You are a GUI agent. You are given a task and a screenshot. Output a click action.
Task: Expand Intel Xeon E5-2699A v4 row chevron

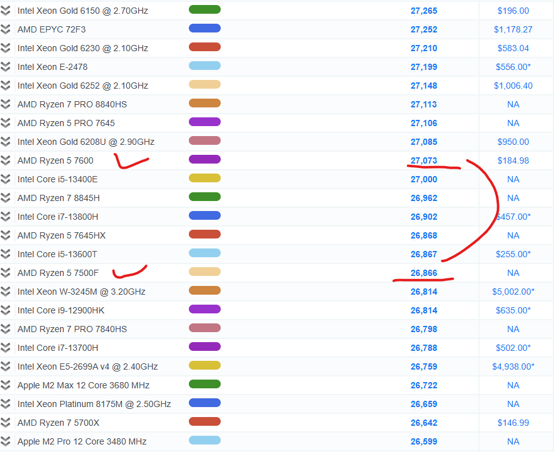(x=6, y=366)
